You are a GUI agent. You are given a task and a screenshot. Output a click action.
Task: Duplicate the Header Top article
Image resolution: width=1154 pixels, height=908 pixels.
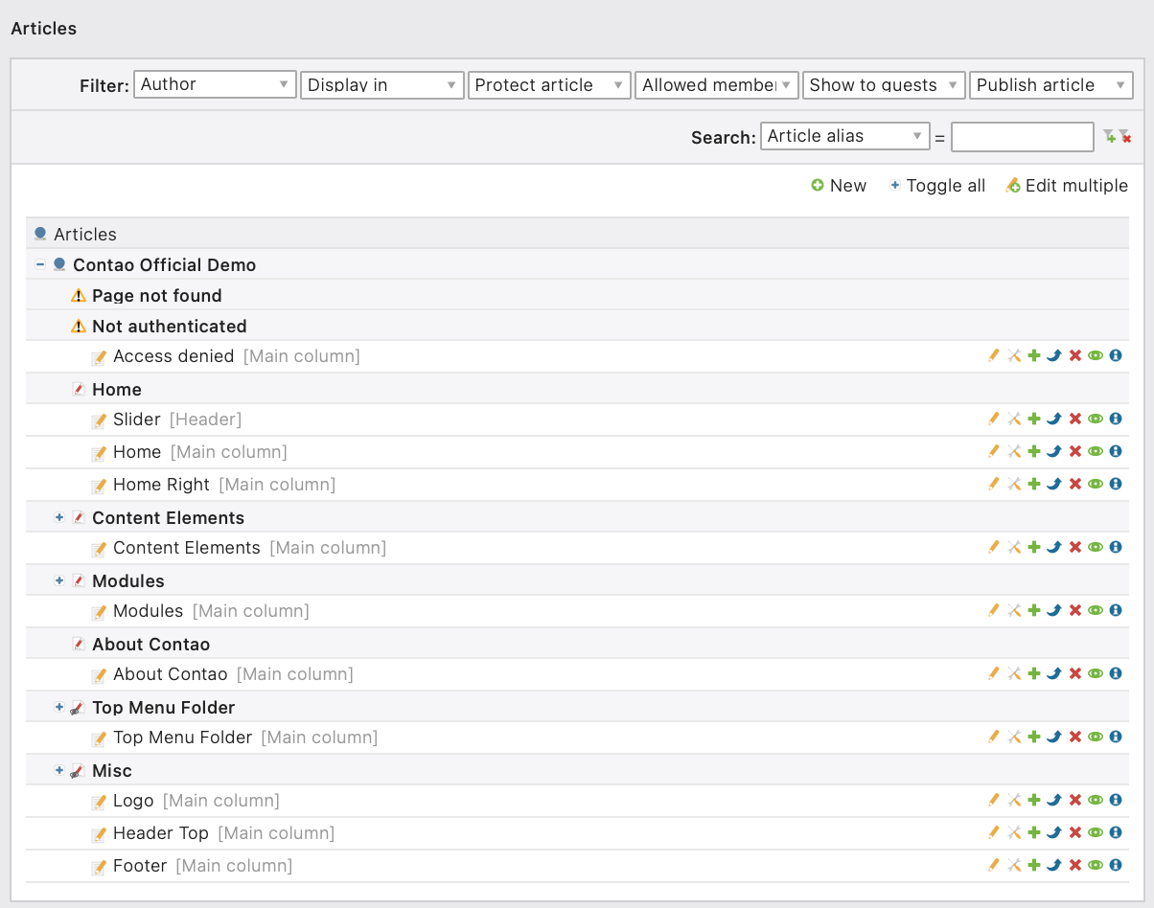(1034, 833)
